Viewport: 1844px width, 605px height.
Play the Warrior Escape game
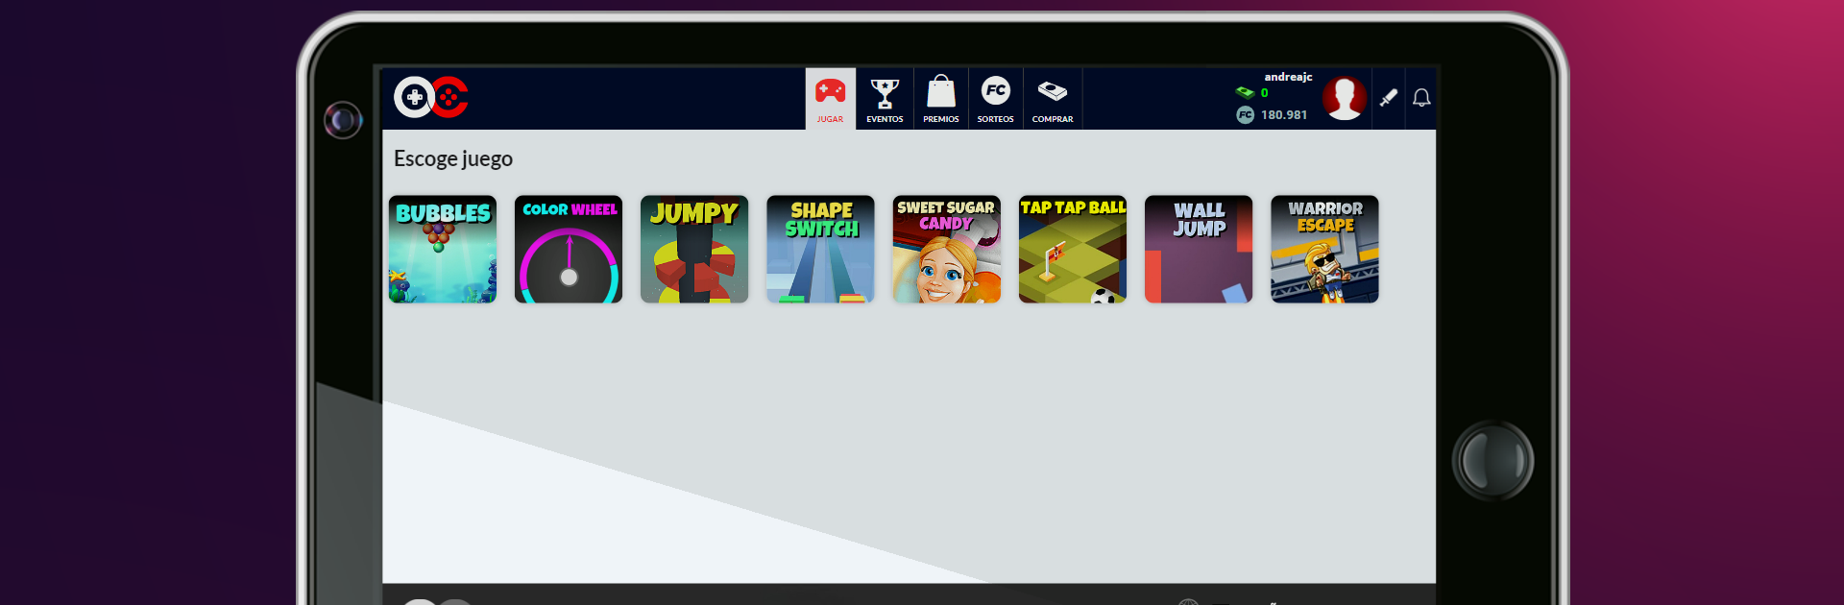[1324, 250]
